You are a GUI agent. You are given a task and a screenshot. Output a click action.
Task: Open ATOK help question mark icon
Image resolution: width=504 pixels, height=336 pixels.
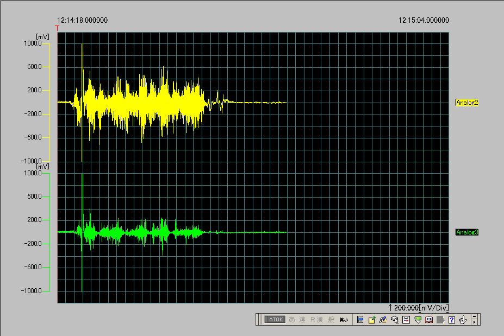click(452, 320)
